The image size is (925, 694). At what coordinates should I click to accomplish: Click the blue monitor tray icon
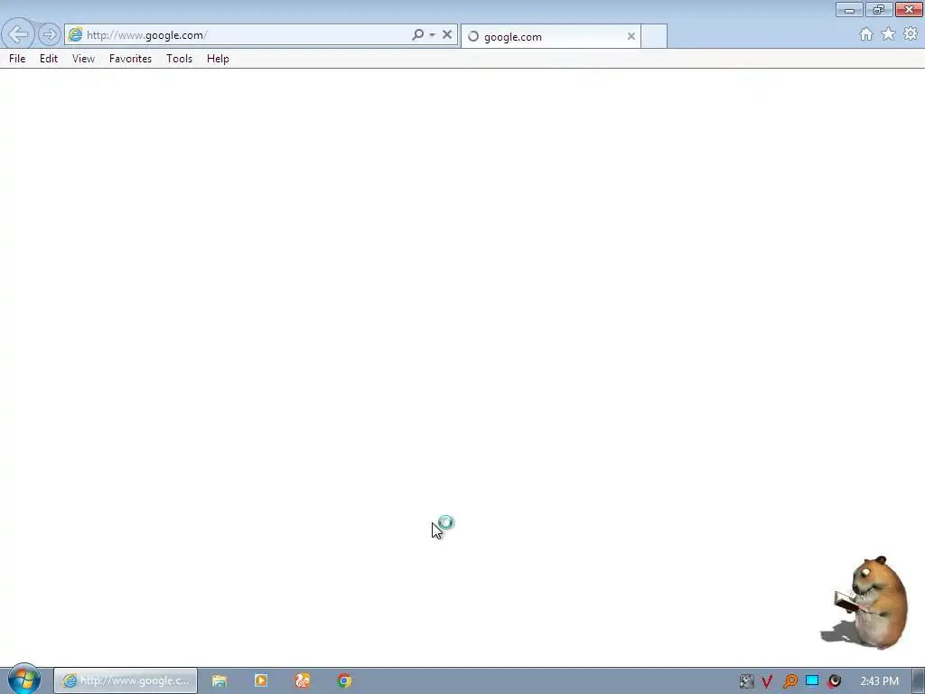pyautogui.click(x=812, y=681)
